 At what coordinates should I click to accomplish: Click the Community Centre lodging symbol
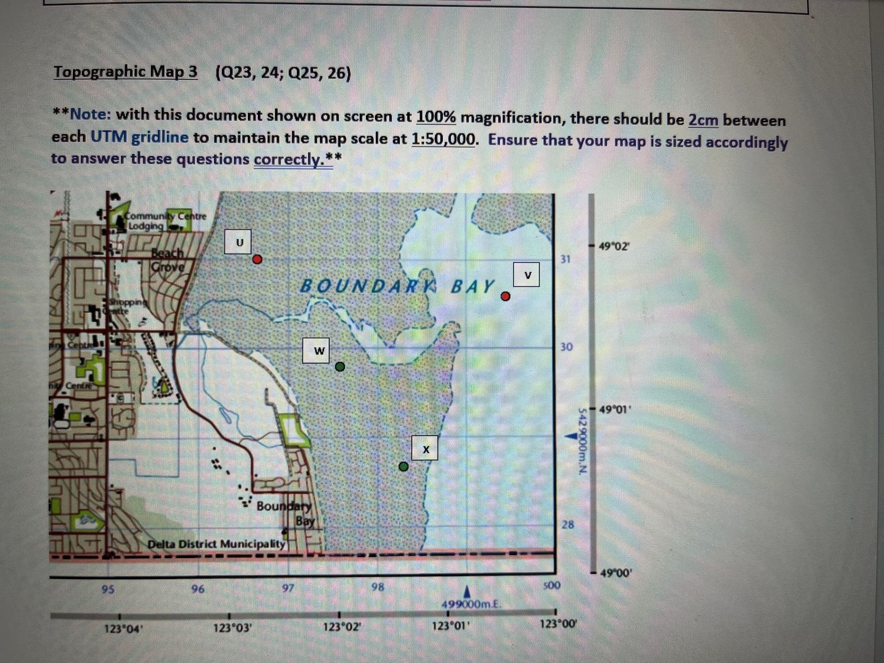point(120,221)
